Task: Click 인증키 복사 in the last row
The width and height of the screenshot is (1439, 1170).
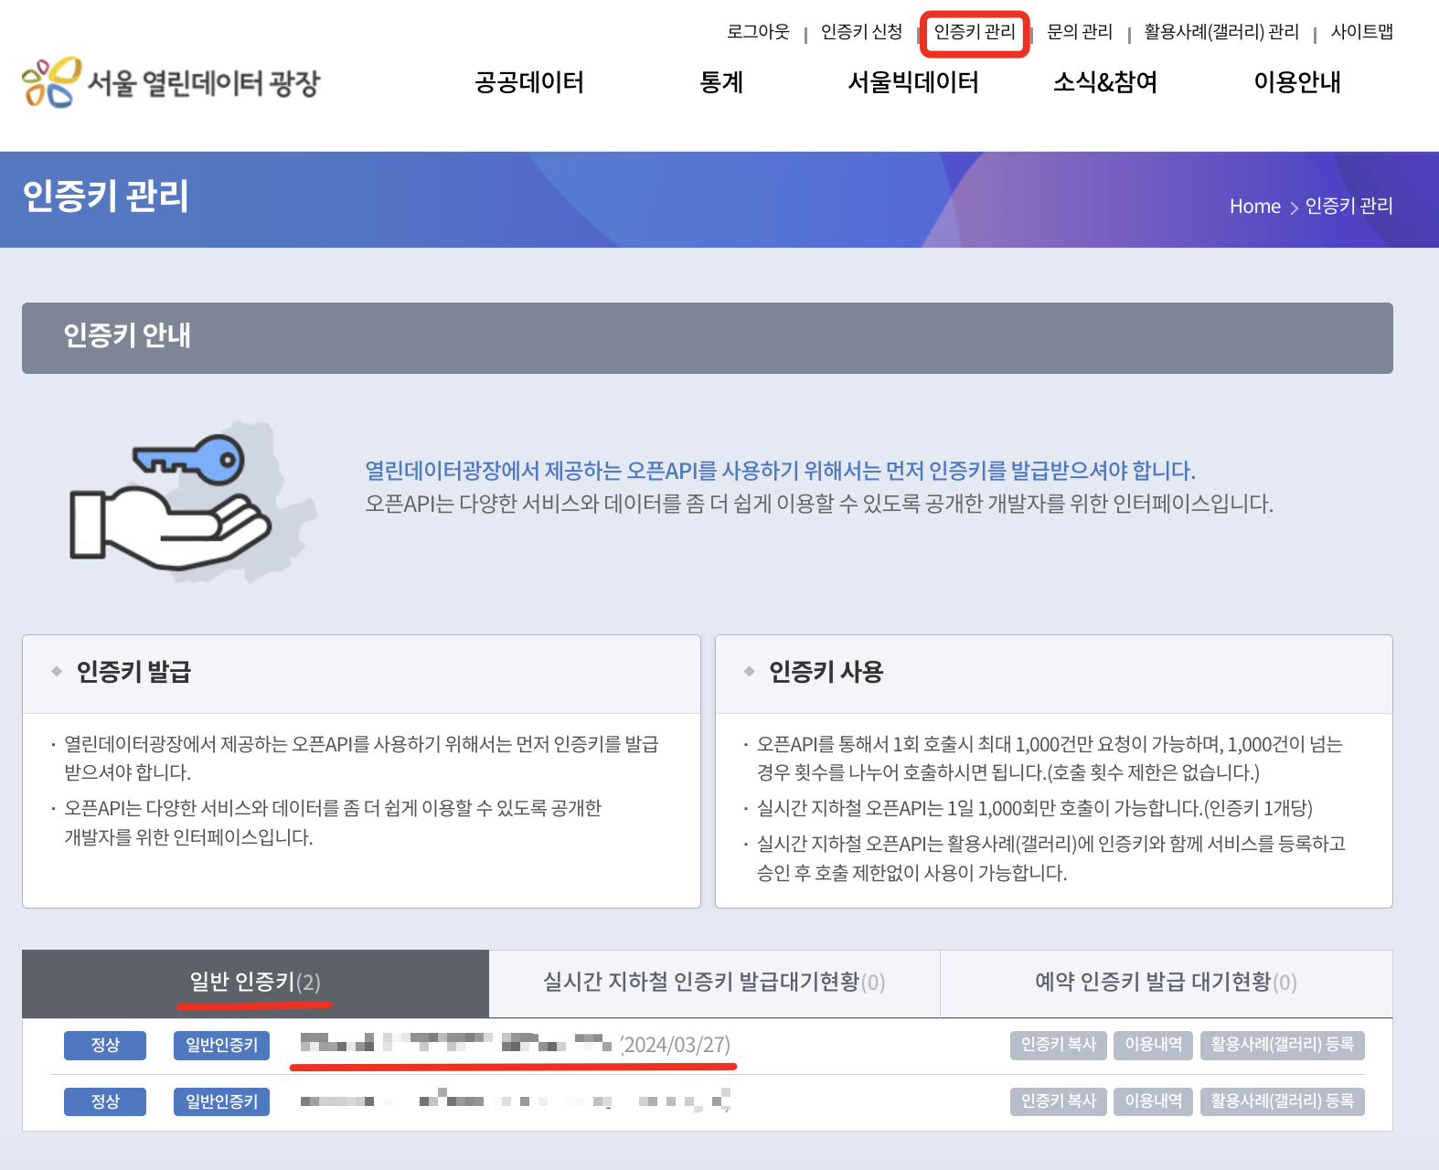Action: coord(1059,1101)
